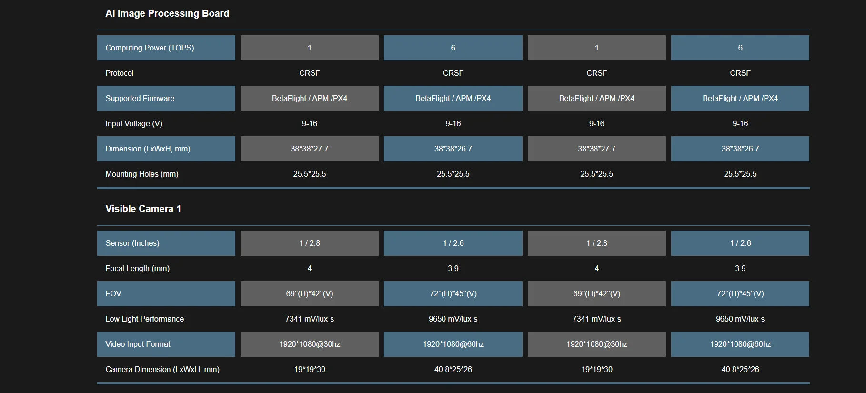Select the Supported Firmware row label
Viewport: 866px width, 393px height.
140,98
